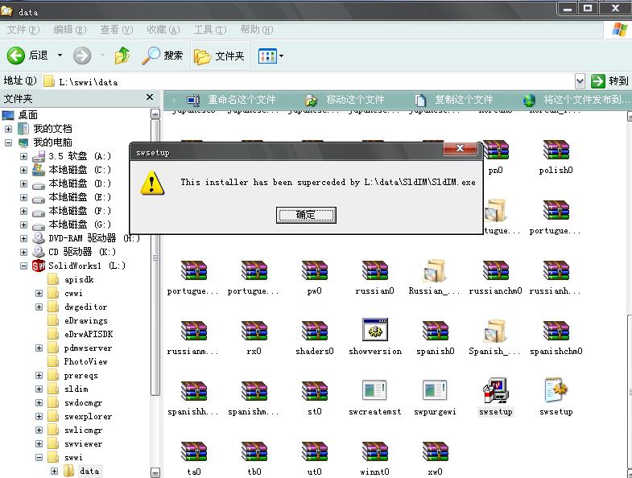Select the xw0 archive icon

(436, 451)
